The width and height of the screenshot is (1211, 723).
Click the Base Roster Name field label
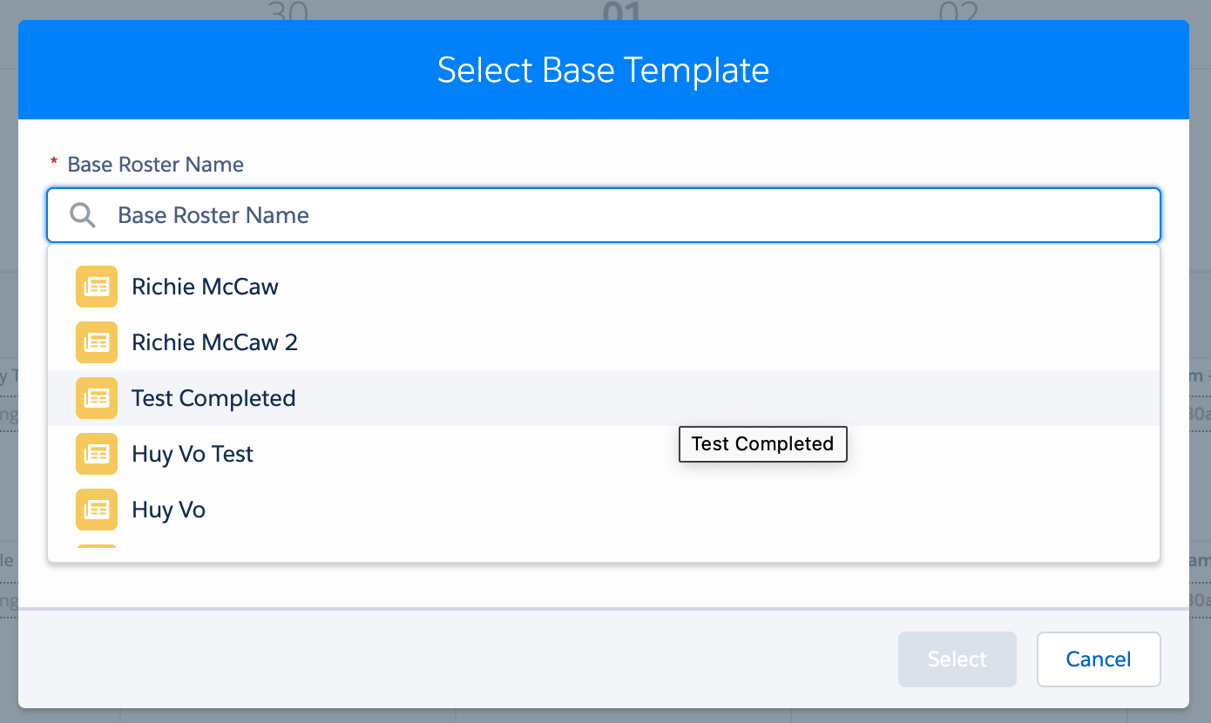156,165
